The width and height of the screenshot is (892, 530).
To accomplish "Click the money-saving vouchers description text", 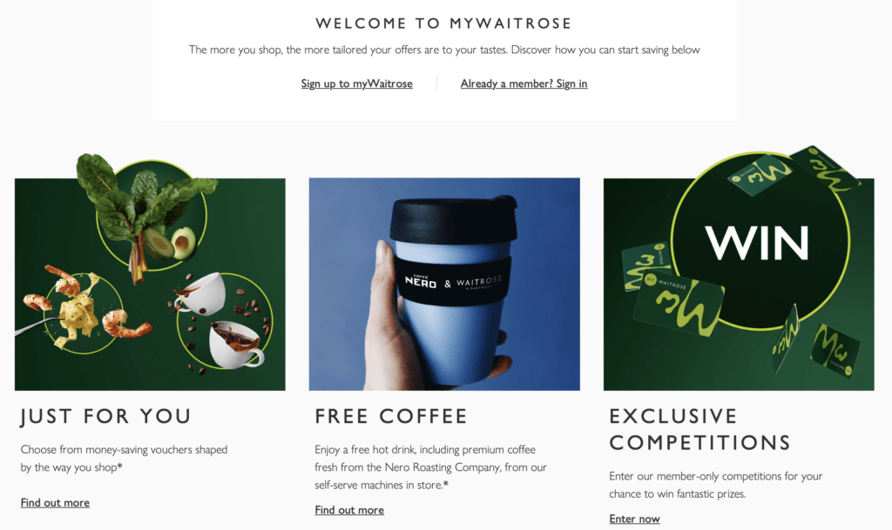I will [x=124, y=459].
